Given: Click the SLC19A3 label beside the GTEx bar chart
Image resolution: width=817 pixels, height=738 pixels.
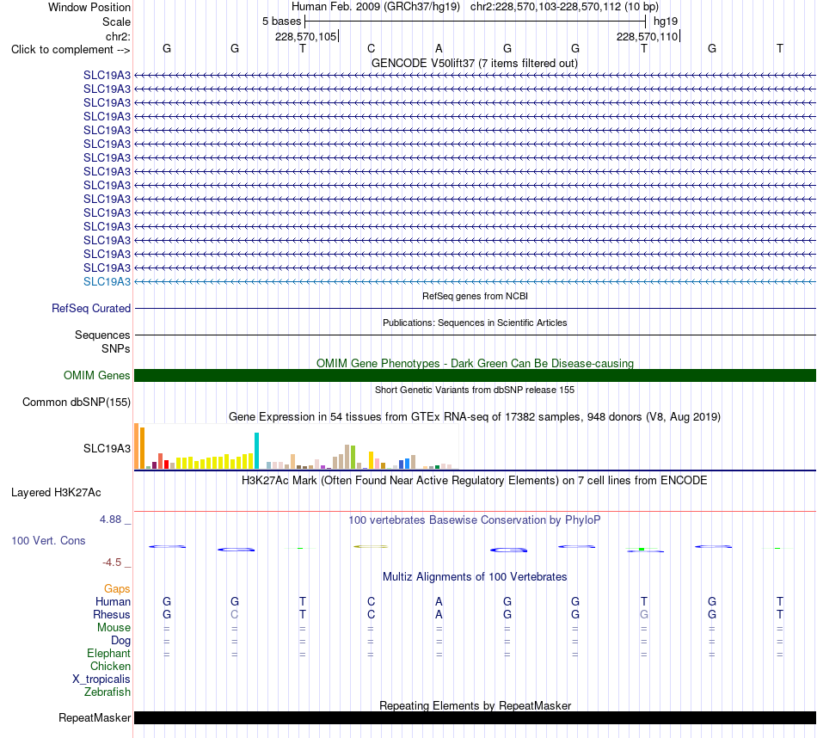Looking at the screenshot, I should coord(107,448).
